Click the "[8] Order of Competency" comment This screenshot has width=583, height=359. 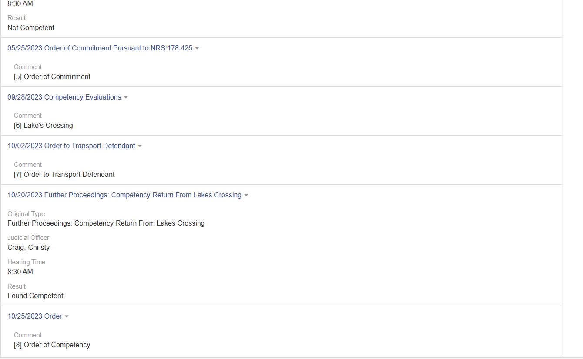(x=52, y=345)
